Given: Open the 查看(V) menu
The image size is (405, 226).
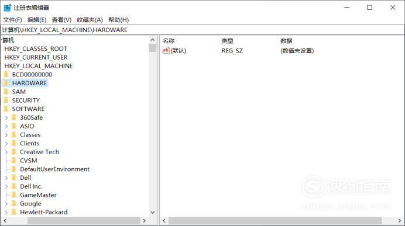Looking at the screenshot, I should tap(61, 20).
